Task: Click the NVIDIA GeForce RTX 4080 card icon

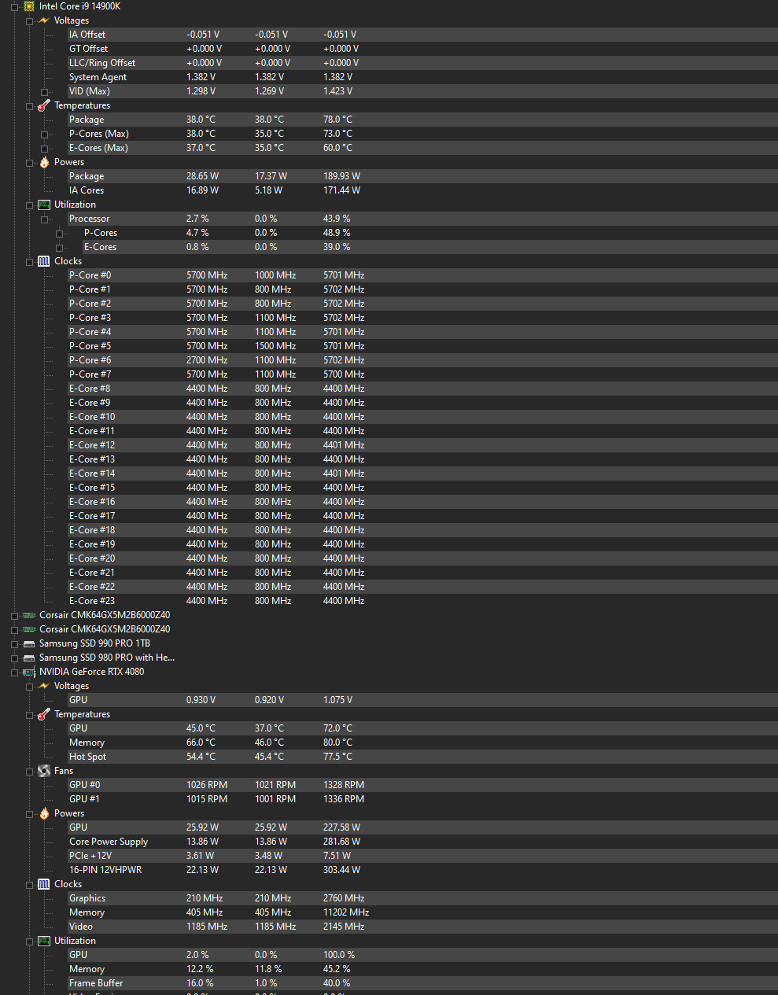Action: pyautogui.click(x=29, y=672)
